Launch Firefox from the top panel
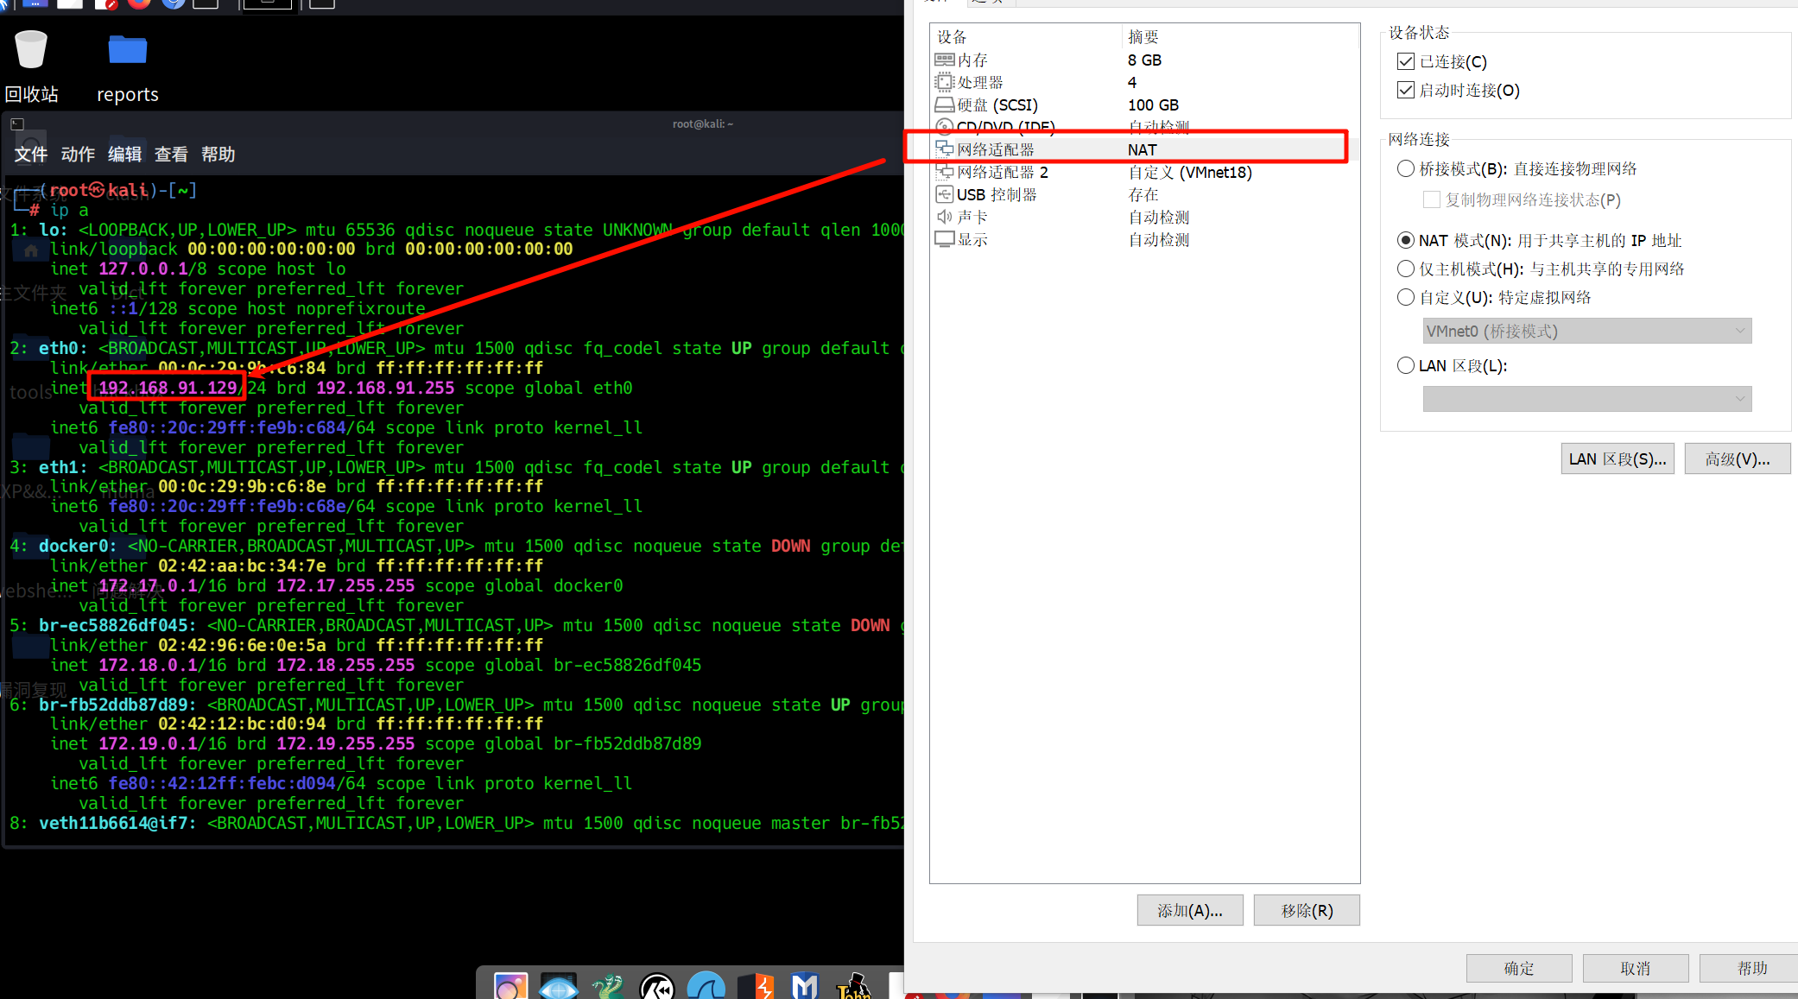This screenshot has height=999, width=1798. [x=139, y=3]
